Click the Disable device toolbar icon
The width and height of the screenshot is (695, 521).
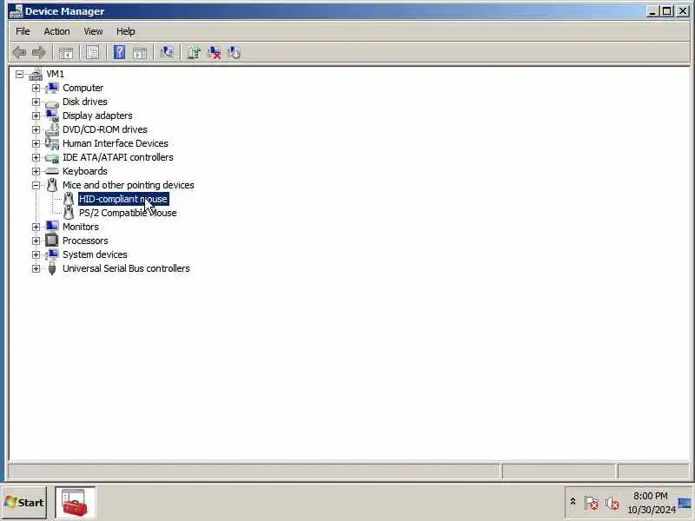pos(234,52)
